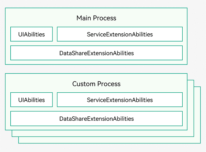Select the UIAbilities box in Custom Process

(x=32, y=100)
